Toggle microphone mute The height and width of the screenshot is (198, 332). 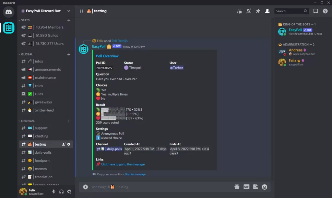[54, 192]
